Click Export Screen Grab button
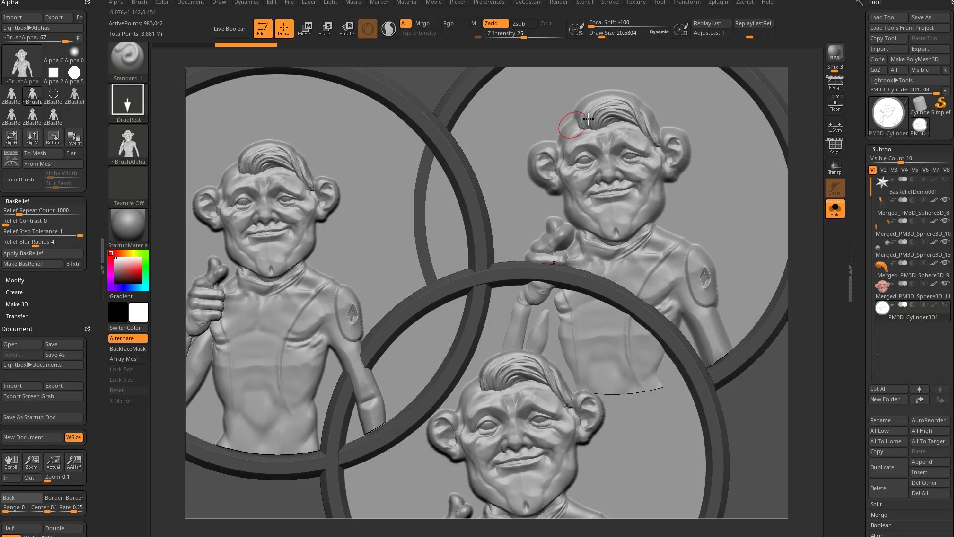 (x=42, y=396)
